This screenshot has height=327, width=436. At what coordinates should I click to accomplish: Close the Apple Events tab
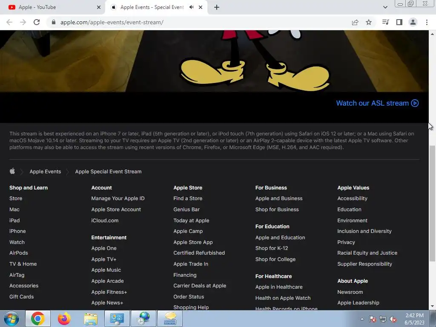pyautogui.click(x=201, y=7)
